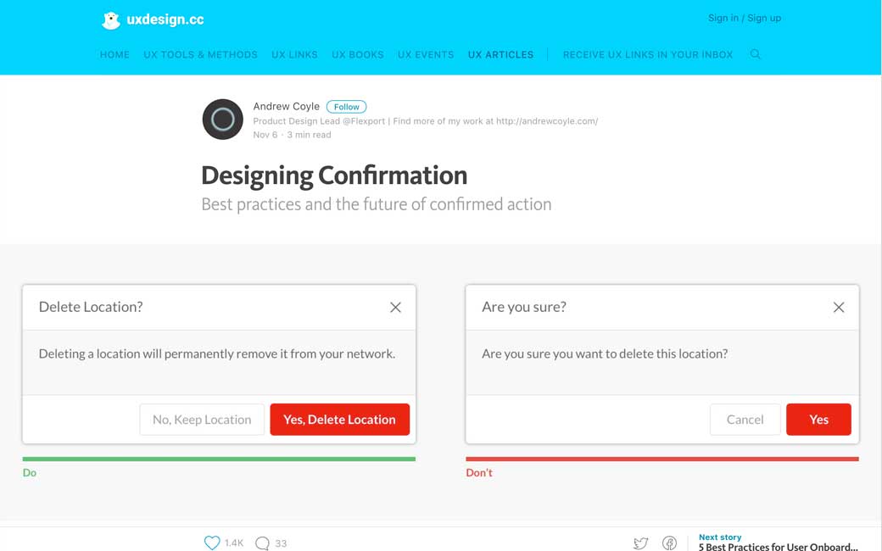This screenshot has height=551, width=882.
Task: Click the uxdesign.cc bear logo
Action: (111, 20)
